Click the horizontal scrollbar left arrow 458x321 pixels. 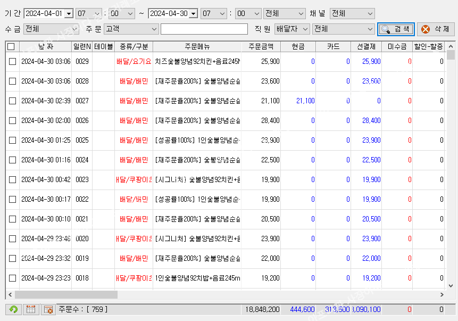pyautogui.click(x=10, y=294)
